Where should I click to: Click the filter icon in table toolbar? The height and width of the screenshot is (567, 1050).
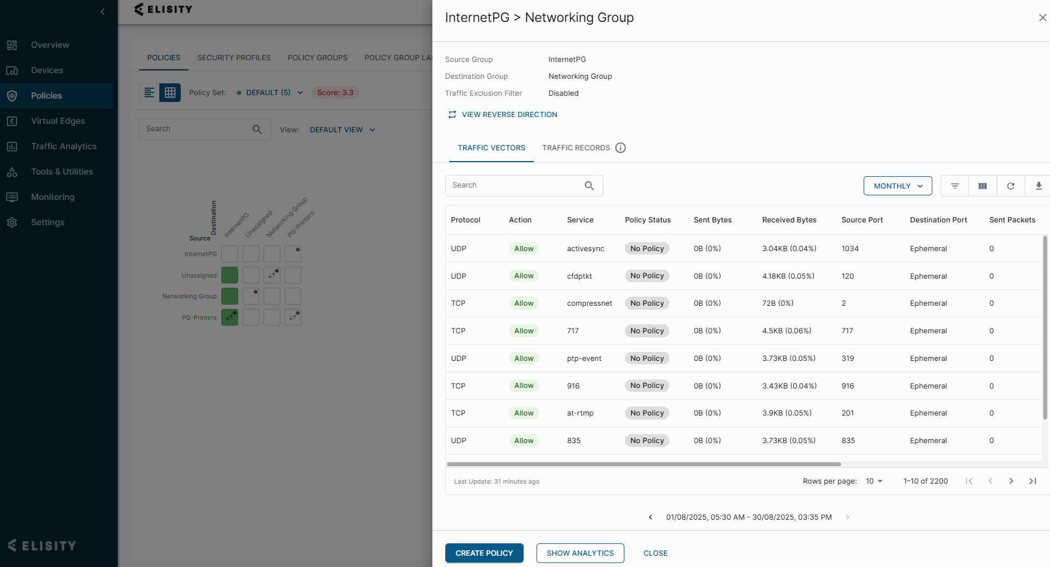tap(955, 186)
